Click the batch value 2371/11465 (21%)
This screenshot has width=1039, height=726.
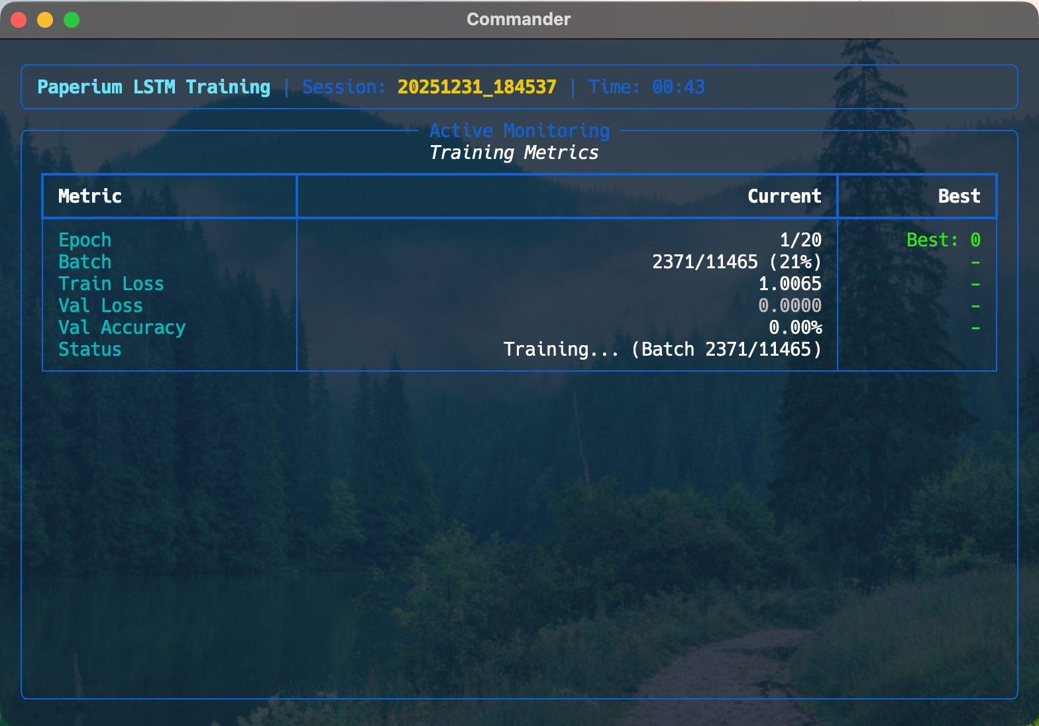pyautogui.click(x=737, y=262)
